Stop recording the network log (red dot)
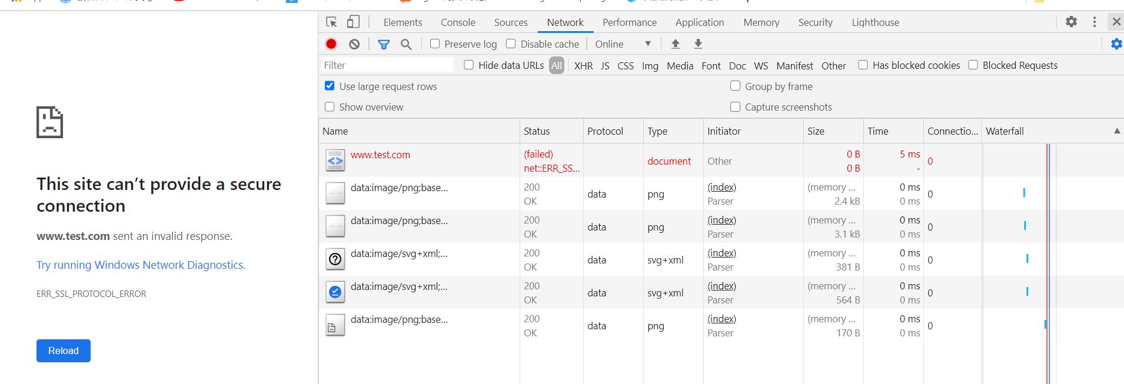 click(331, 44)
